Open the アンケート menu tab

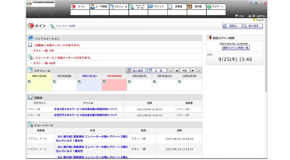pos(216,7)
